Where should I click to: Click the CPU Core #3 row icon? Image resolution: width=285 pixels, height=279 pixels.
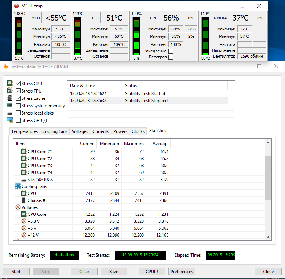[24, 165]
